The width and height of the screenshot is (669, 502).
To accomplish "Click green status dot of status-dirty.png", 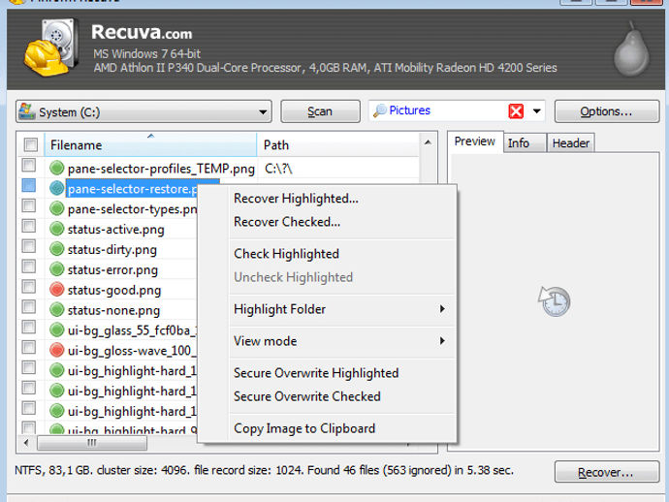I will pyautogui.click(x=57, y=249).
